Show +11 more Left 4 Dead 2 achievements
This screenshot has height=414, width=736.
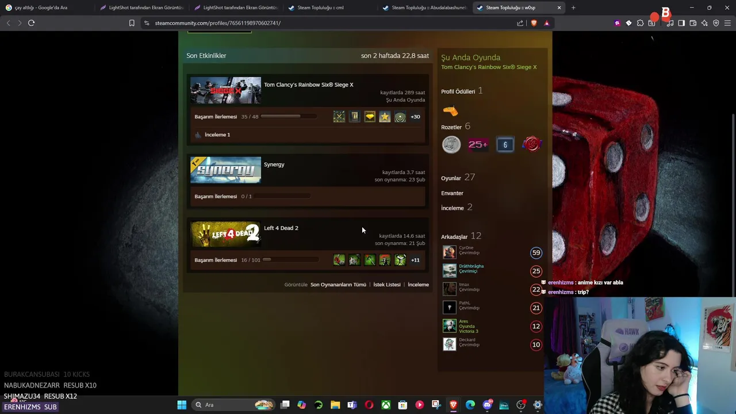[x=415, y=260]
